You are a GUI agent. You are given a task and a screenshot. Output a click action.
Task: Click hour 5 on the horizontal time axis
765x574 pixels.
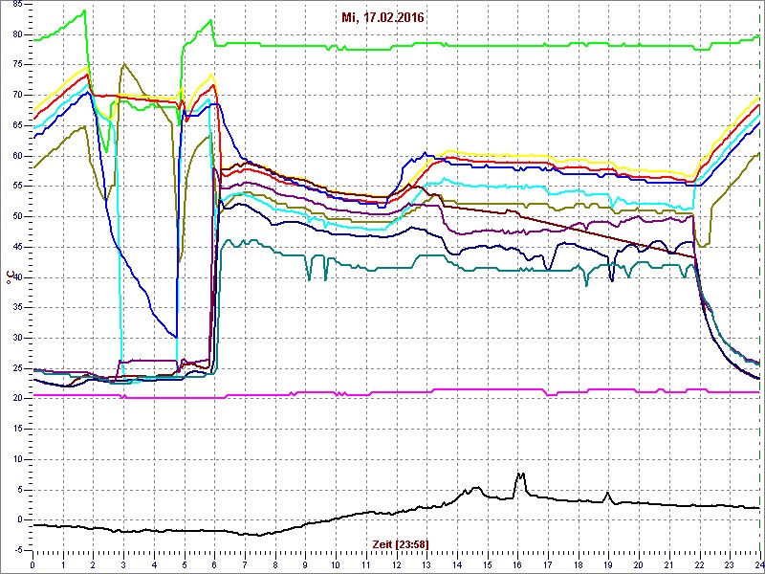[185, 563]
